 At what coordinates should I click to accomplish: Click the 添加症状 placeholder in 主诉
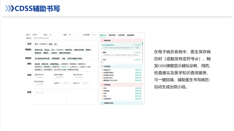coord(43,44)
